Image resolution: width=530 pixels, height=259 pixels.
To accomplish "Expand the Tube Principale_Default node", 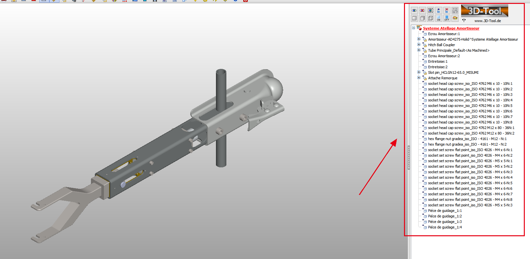I will 419,50.
